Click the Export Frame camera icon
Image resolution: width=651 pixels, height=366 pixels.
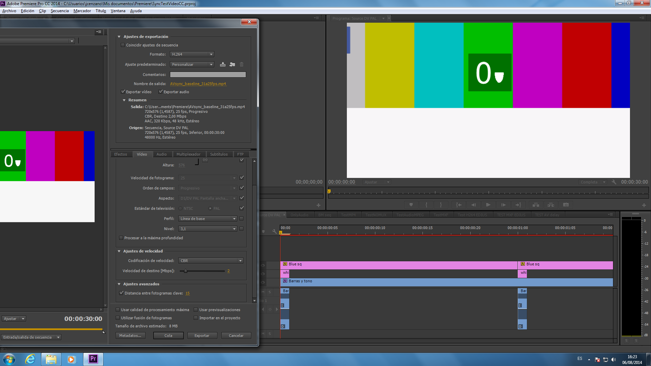[x=566, y=205]
